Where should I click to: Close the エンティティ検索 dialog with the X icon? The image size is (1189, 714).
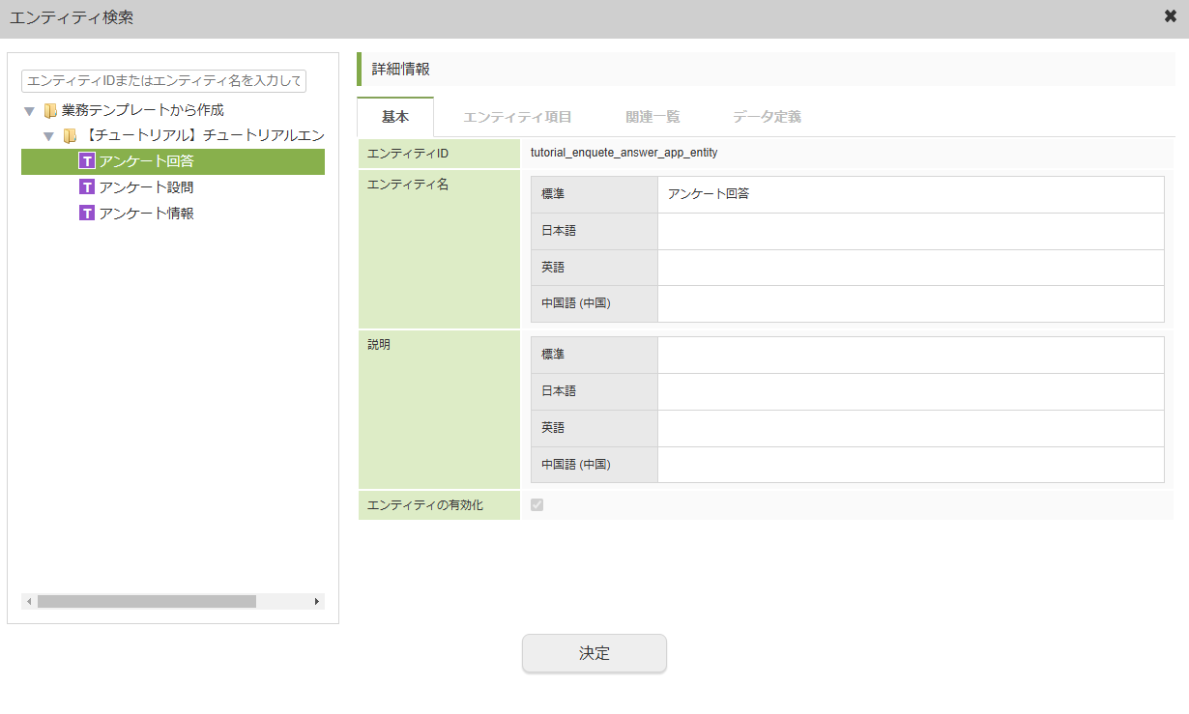[1169, 15]
